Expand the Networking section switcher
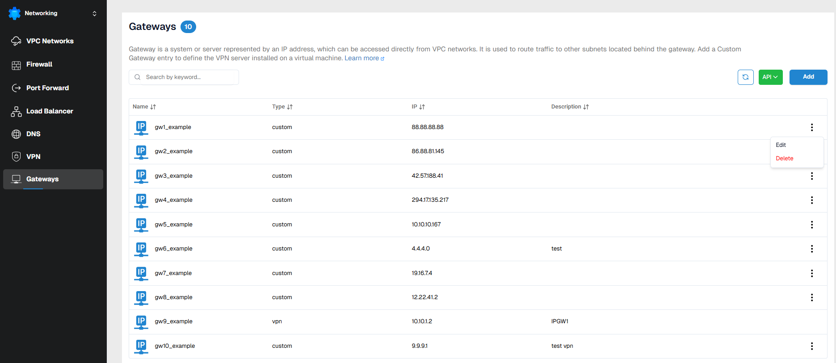The image size is (836, 363). click(x=94, y=13)
